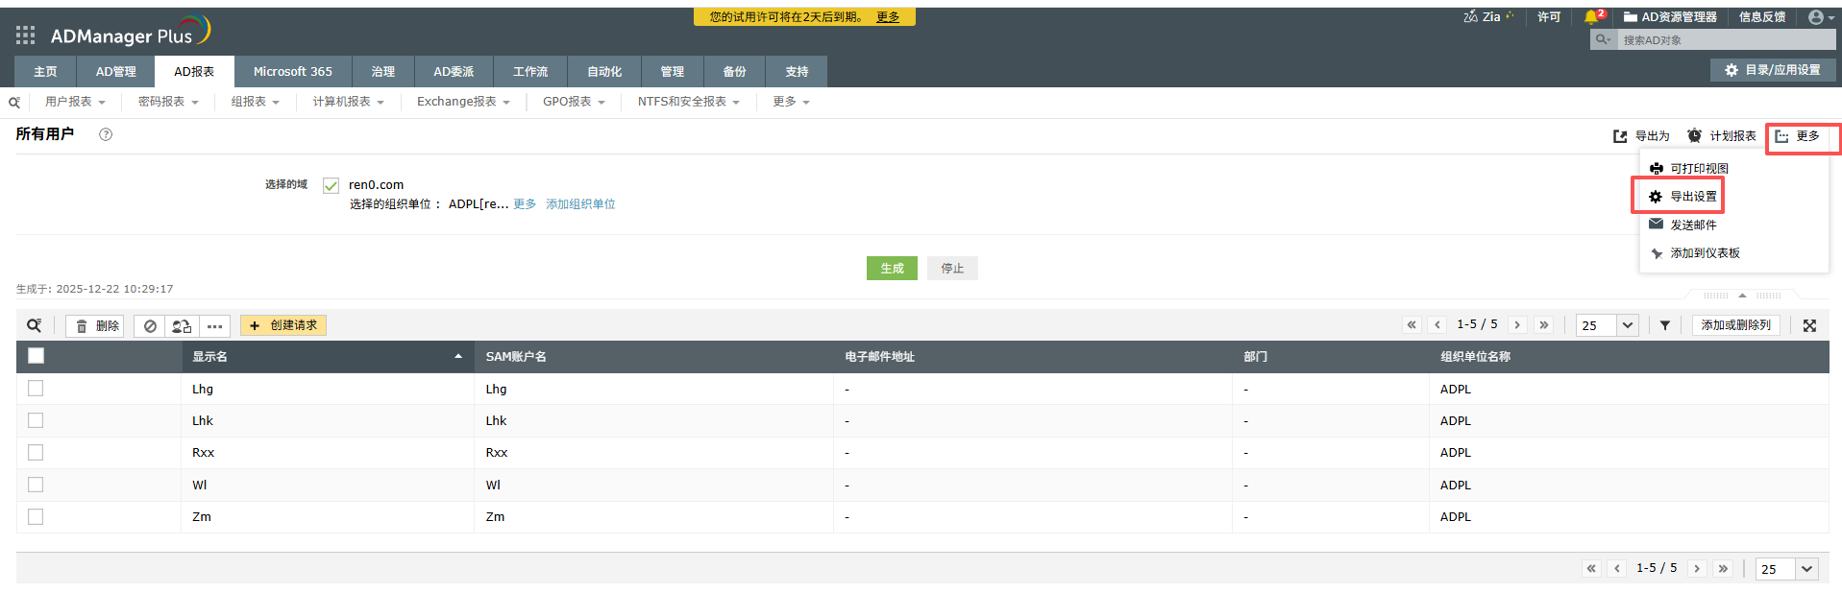This screenshot has height=593, width=1842.
Task: Go to next page arrow in top pagination
Action: [1517, 325]
